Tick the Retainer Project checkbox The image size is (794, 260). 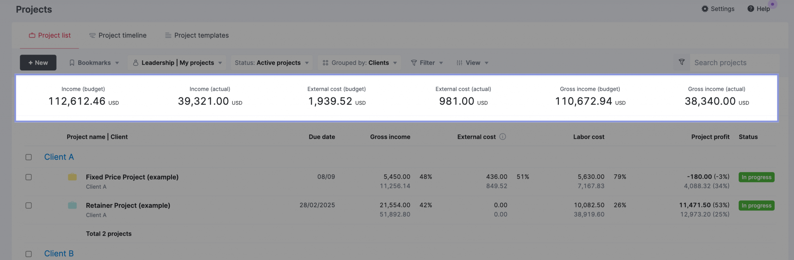point(29,205)
